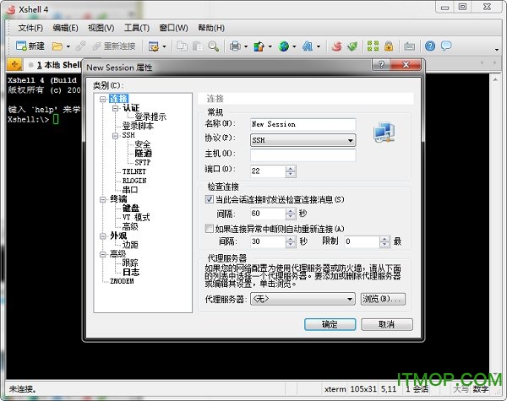Click the dialog help question mark button
Viewport: 507px width, 401px height.
coord(381,65)
